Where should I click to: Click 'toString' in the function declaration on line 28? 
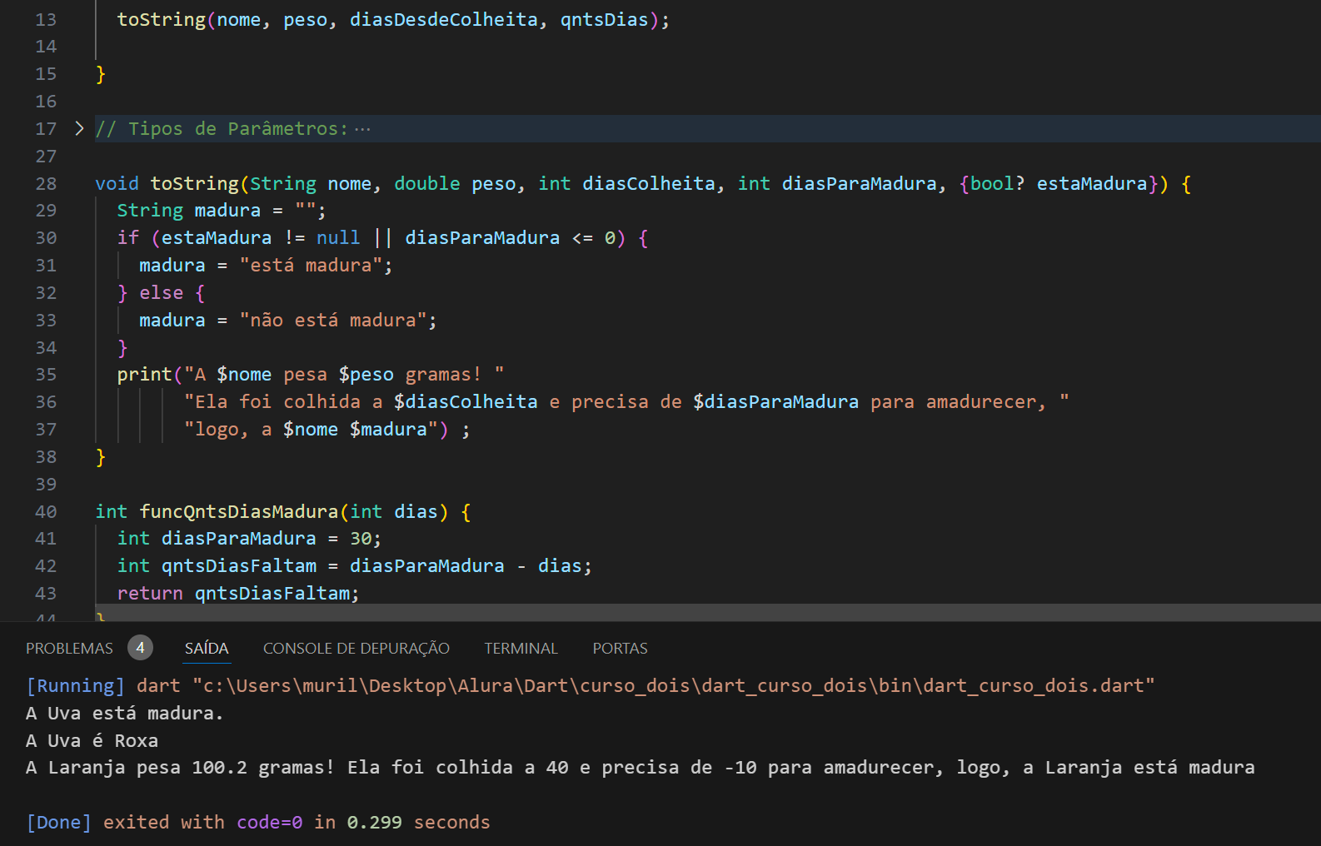click(195, 183)
